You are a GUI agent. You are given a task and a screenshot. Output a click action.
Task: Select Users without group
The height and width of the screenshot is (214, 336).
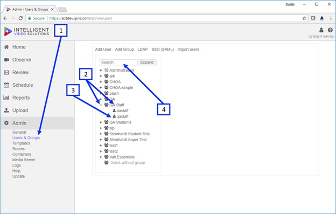[x=128, y=163]
